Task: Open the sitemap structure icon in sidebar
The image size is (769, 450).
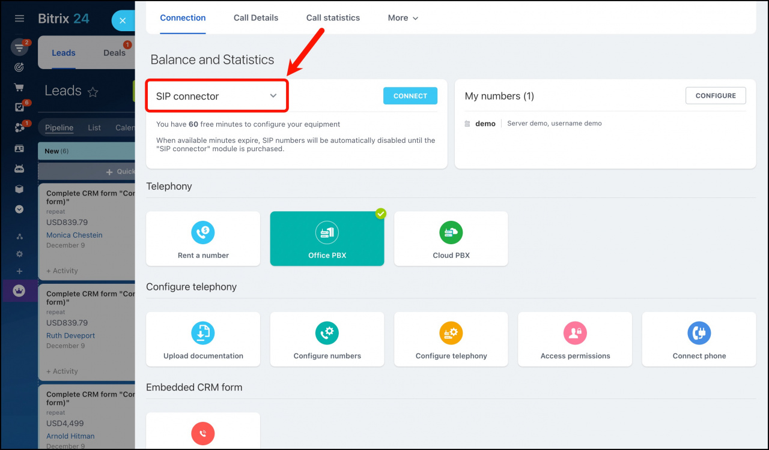Action: pyautogui.click(x=19, y=236)
